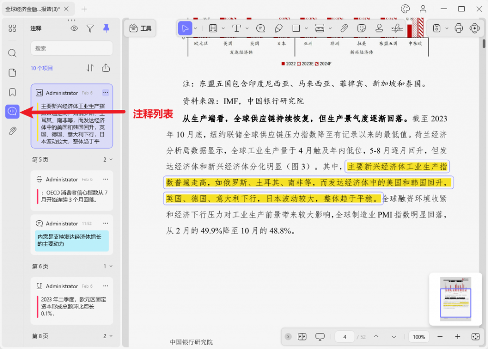Open the page layers sidebar icon
The image size is (488, 349).
tap(12, 73)
